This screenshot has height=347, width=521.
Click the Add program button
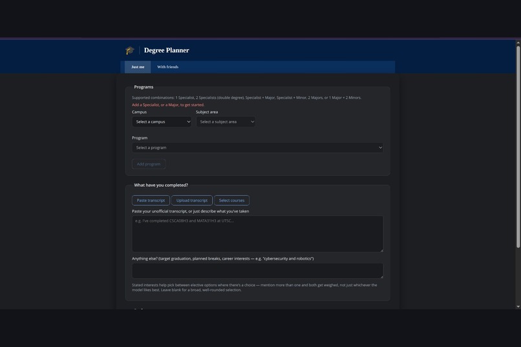click(149, 164)
